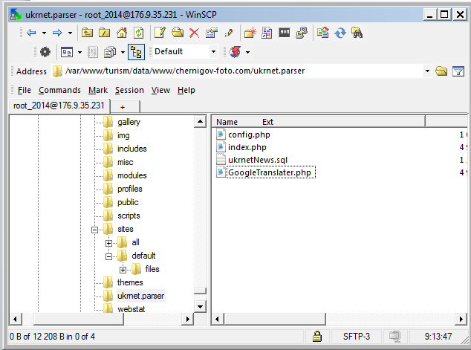This screenshot has width=471, height=350.
Task: Click the Synchronize icon
Action: point(340,33)
